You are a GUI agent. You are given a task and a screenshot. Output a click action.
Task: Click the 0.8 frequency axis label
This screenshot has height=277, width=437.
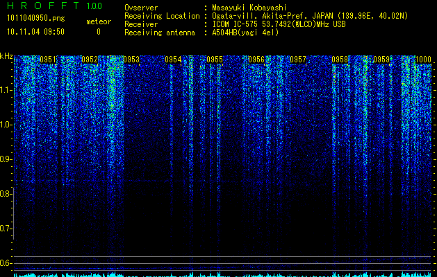pos(6,194)
